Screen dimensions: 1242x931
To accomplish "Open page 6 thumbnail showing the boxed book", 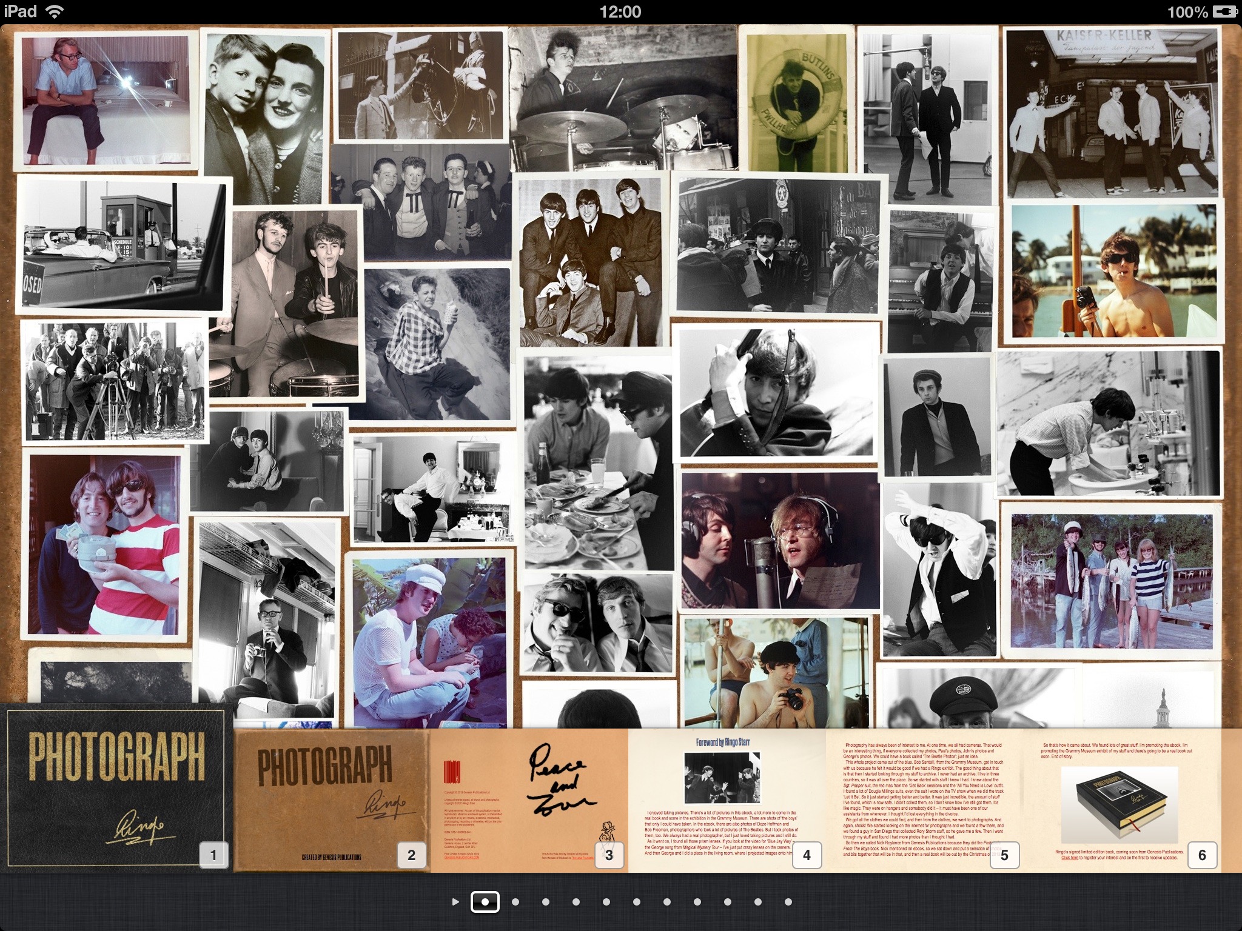I will point(1121,801).
